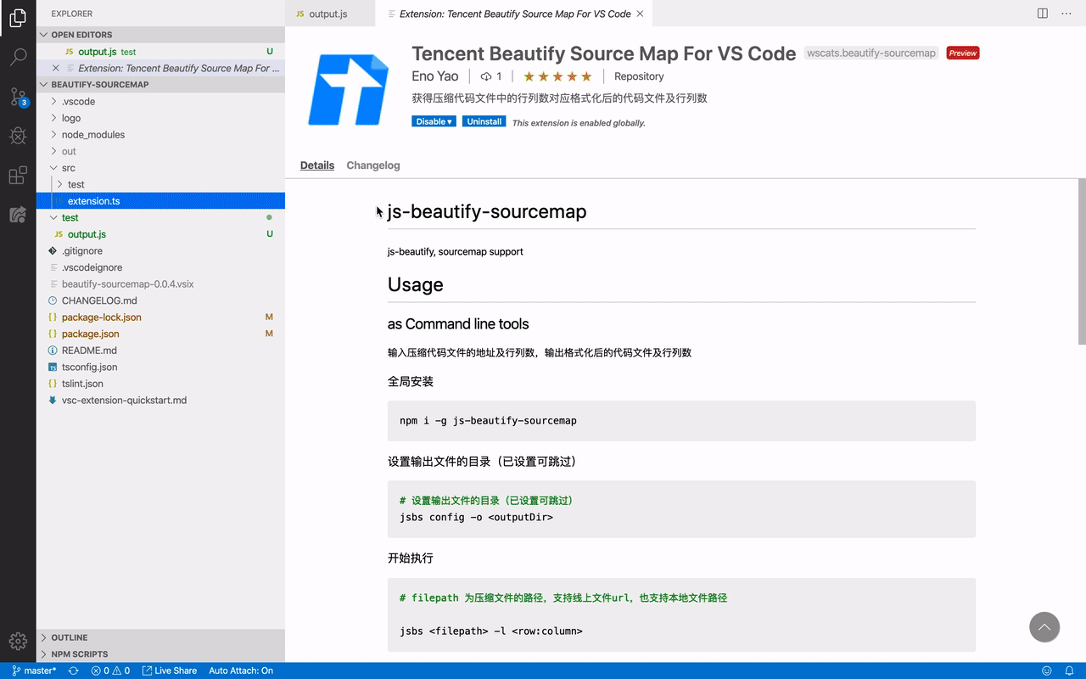Switch to the Changelog tab
This screenshot has height=679, width=1086.
pos(373,166)
